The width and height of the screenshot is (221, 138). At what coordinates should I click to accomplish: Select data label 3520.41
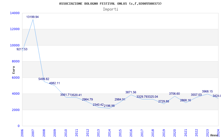(x=76, y=95)
